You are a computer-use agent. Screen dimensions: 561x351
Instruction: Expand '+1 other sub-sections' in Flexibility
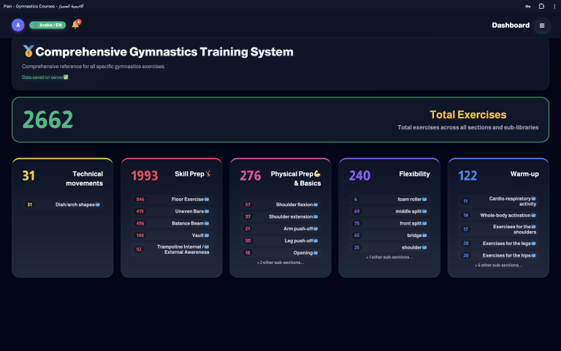[389, 257]
